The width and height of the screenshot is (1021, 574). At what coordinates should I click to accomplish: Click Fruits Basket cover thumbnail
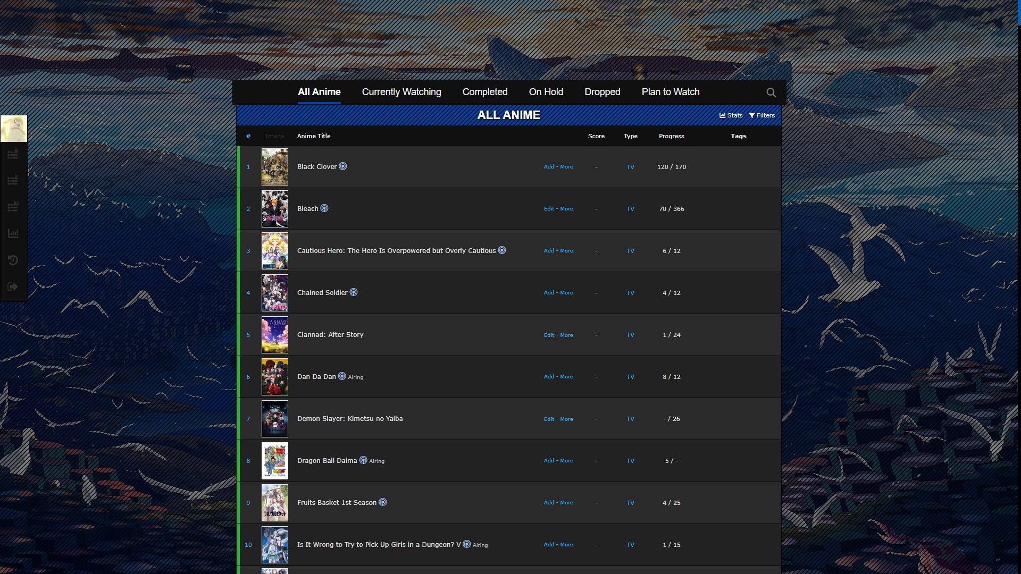pyautogui.click(x=275, y=503)
